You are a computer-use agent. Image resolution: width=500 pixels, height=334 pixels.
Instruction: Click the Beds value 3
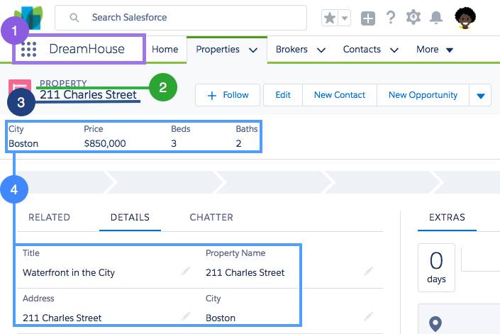(174, 143)
